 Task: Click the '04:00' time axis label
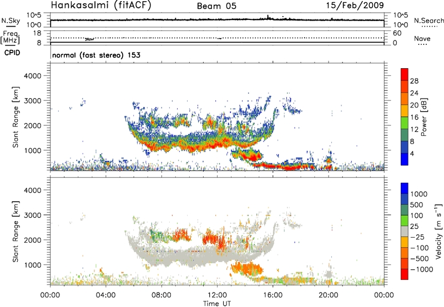[105, 295]
